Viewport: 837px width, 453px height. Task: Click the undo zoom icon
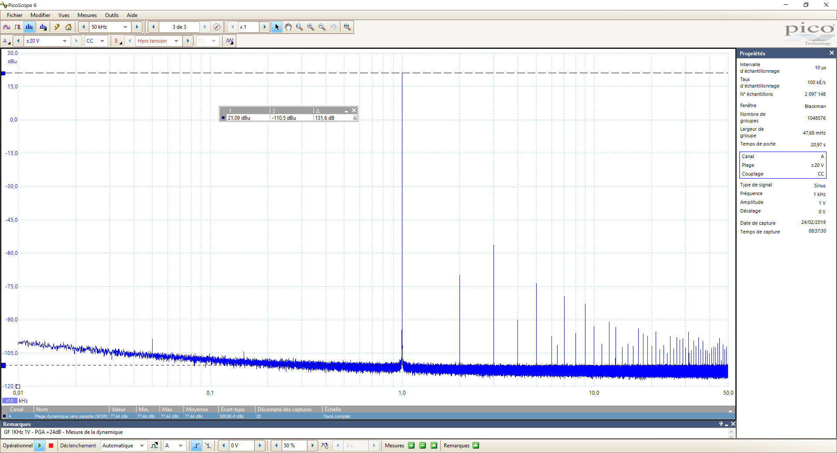pos(333,27)
